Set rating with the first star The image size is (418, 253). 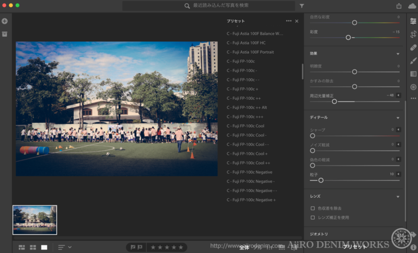coord(153,247)
